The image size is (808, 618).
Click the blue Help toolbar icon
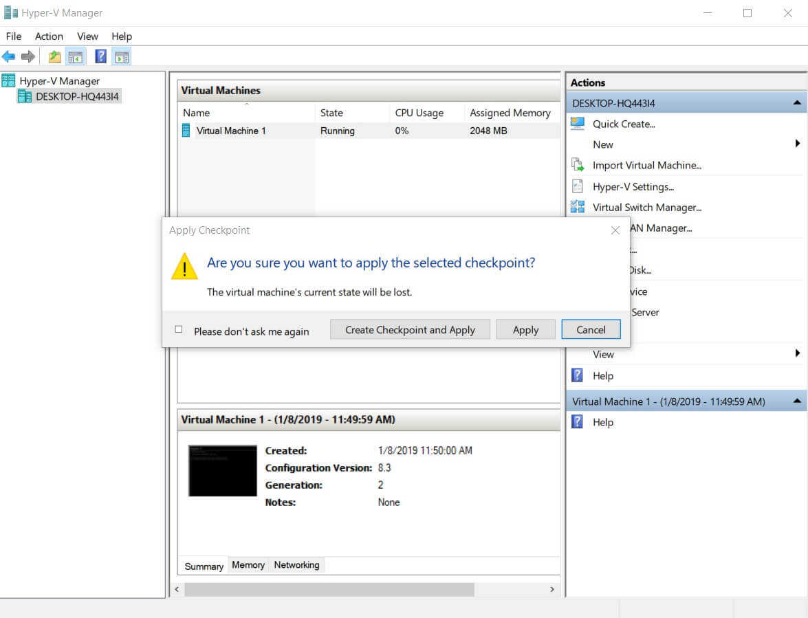(100, 57)
